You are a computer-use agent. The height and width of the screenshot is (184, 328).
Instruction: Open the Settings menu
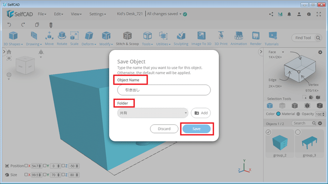pyautogui.click(x=97, y=14)
